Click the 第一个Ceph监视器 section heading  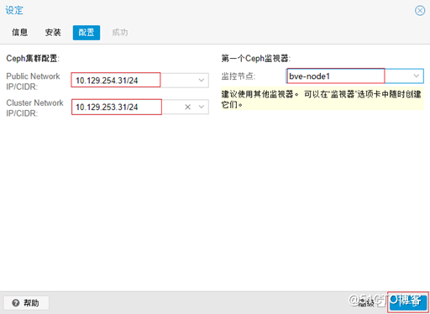pos(256,59)
